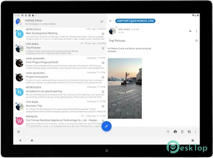The width and height of the screenshot is (213, 158).
Task: Toggle star on Business Trip email
Action: [x=103, y=106]
